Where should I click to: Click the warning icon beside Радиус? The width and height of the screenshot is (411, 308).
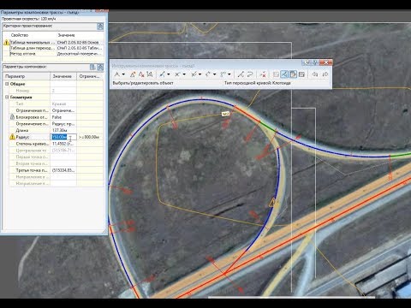(12, 137)
